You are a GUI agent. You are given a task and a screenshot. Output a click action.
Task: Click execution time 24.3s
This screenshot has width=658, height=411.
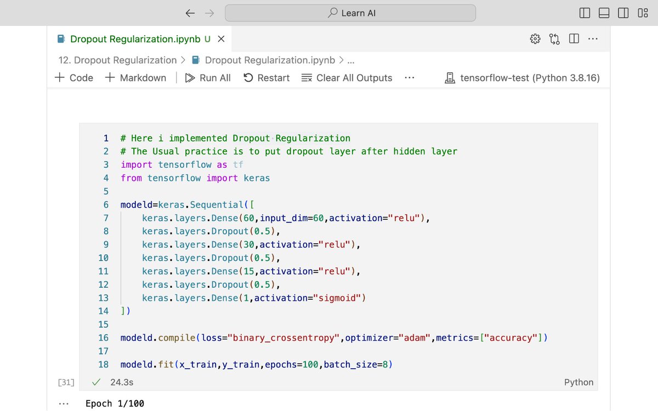(x=122, y=383)
